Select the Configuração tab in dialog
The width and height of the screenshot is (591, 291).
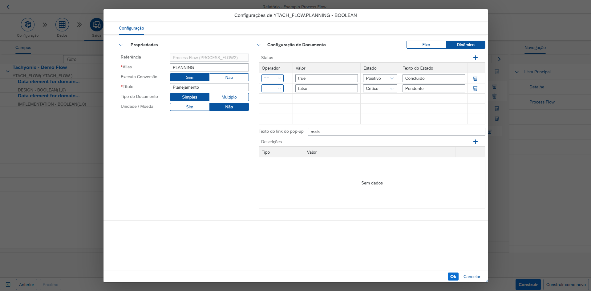point(132,28)
